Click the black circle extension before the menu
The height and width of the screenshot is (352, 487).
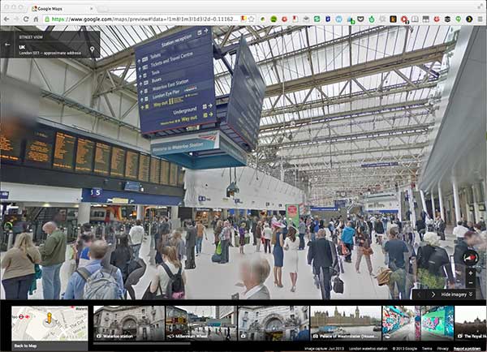tap(469, 19)
